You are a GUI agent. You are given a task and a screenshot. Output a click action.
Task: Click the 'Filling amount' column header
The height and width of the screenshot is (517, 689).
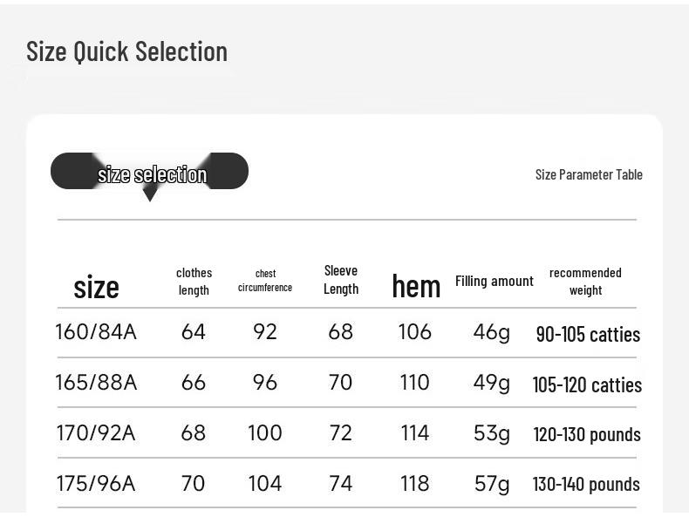coord(495,281)
